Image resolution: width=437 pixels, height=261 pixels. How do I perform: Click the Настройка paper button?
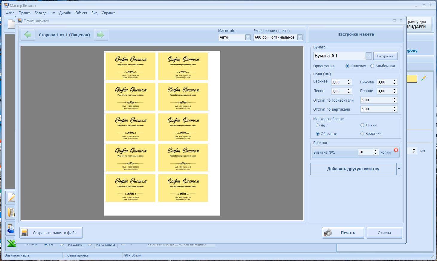coord(385,56)
